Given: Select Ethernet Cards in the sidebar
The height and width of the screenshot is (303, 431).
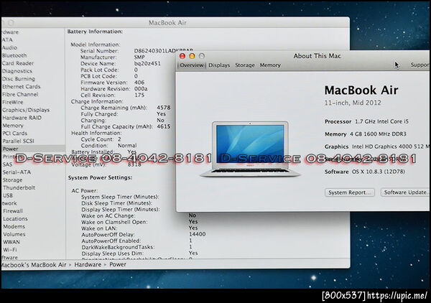Looking at the screenshot, I should [x=21, y=87].
